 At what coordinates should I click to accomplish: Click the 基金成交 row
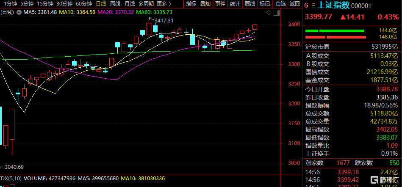352,80
